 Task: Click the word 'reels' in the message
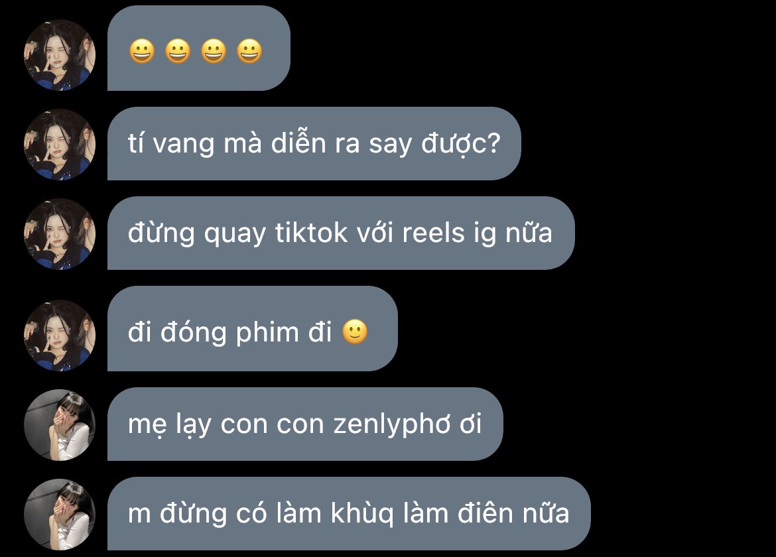[x=434, y=233]
